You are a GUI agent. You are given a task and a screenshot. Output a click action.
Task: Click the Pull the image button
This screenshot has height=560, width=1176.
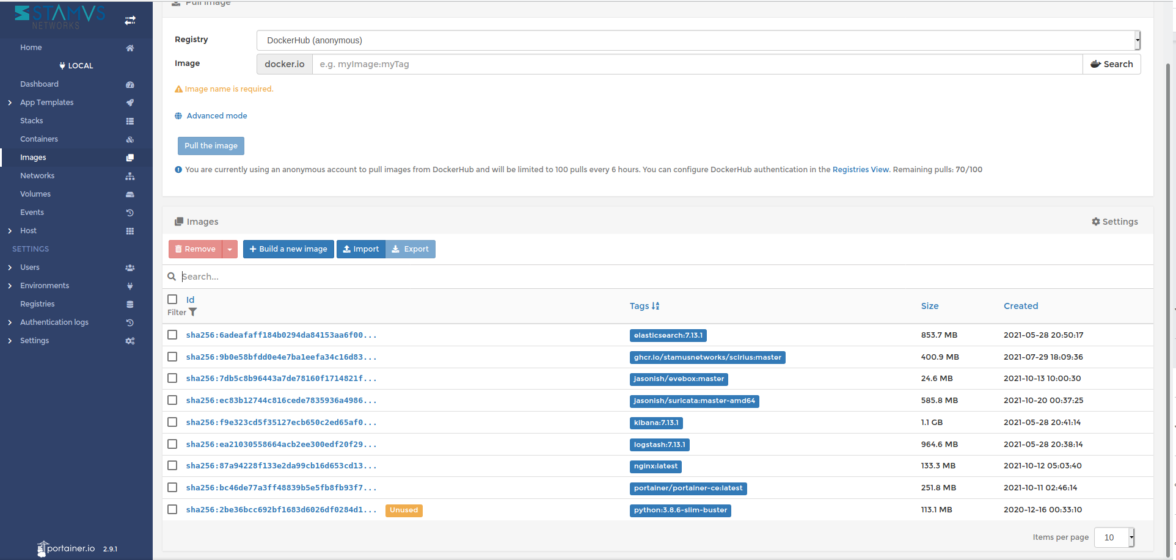(211, 146)
